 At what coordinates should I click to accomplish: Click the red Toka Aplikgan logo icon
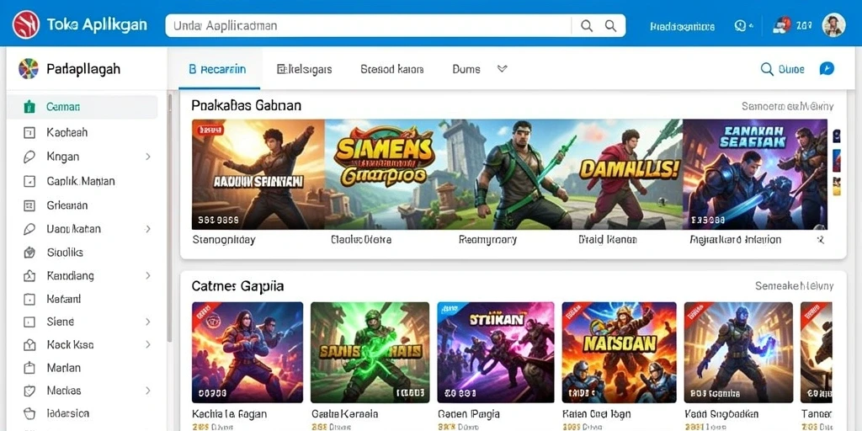point(26,24)
